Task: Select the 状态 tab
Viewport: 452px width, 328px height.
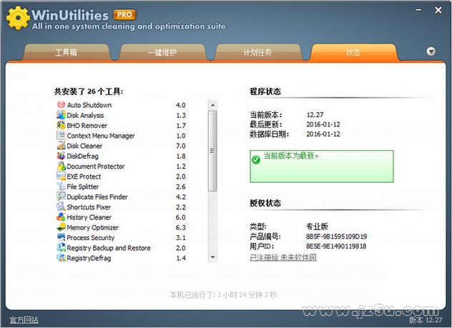Action: point(353,52)
